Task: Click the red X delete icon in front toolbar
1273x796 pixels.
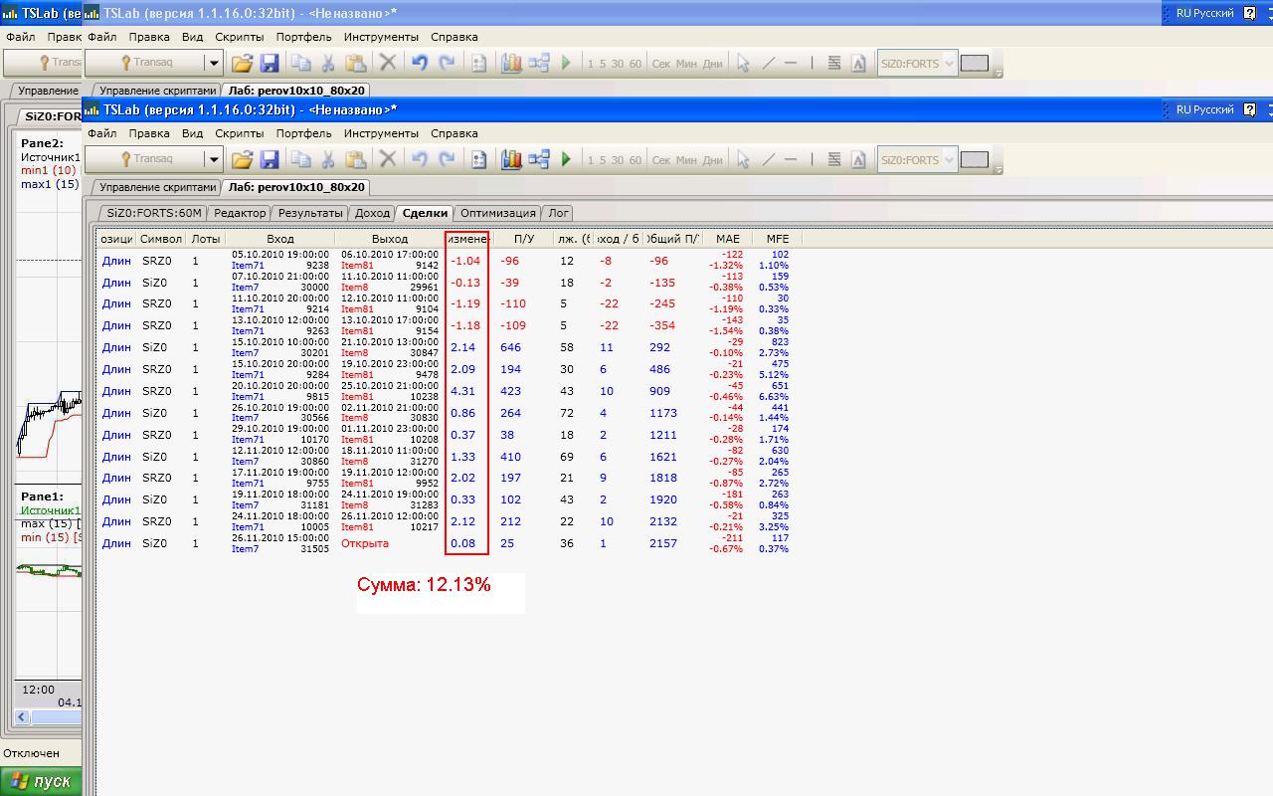Action: click(x=388, y=159)
